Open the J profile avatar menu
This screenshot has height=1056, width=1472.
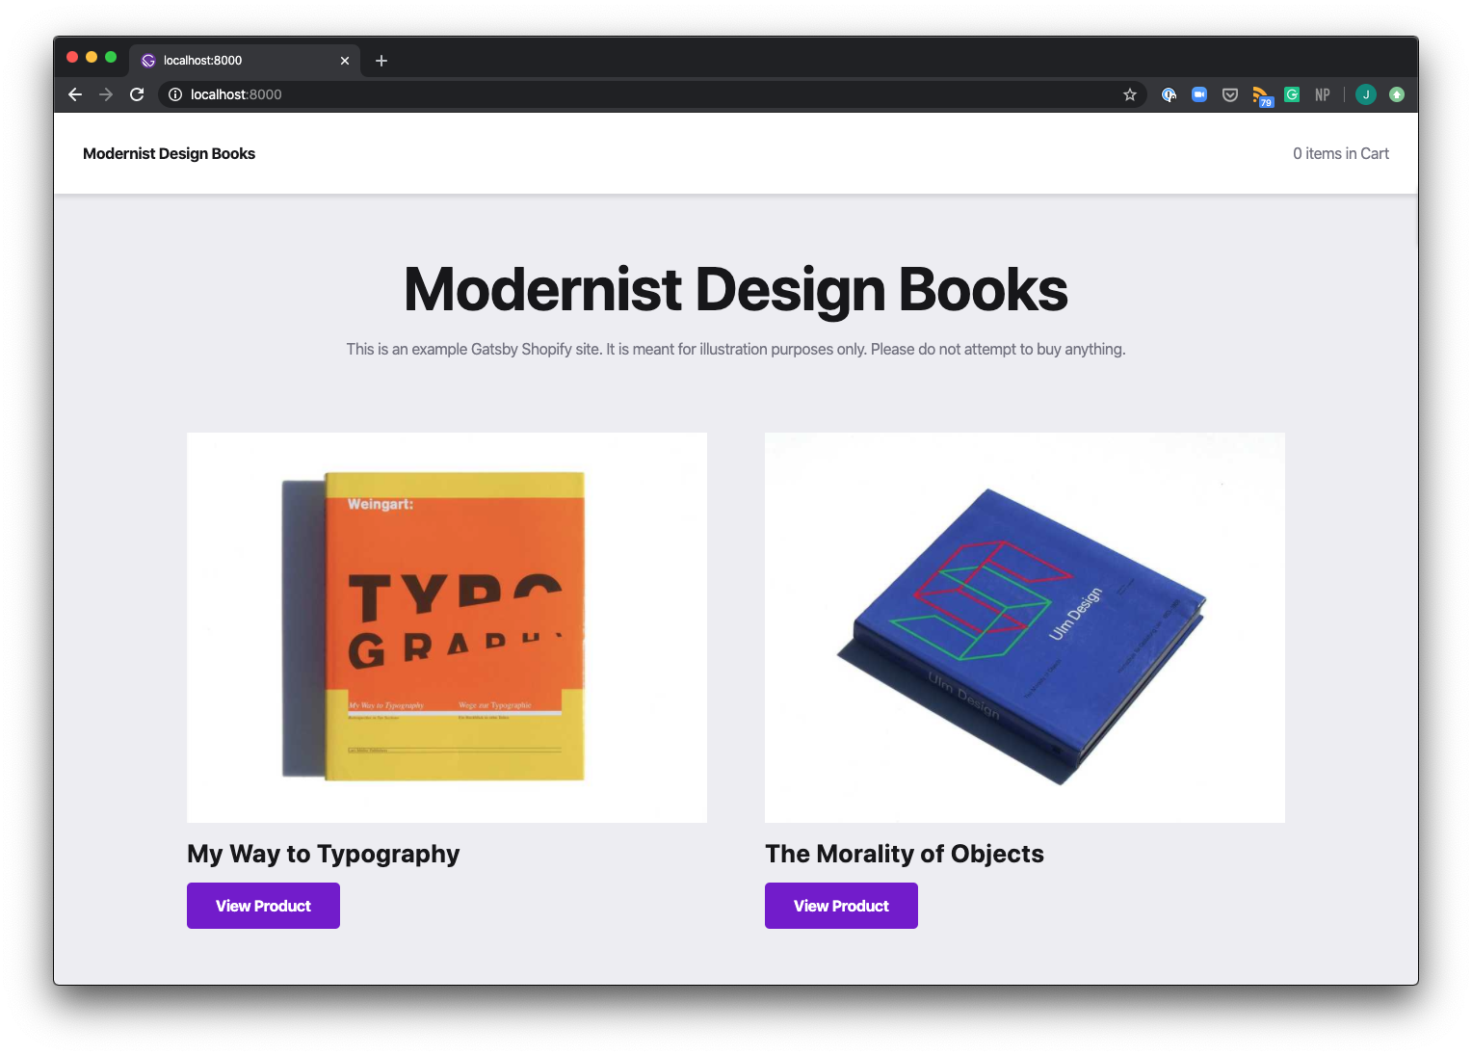[x=1365, y=94]
